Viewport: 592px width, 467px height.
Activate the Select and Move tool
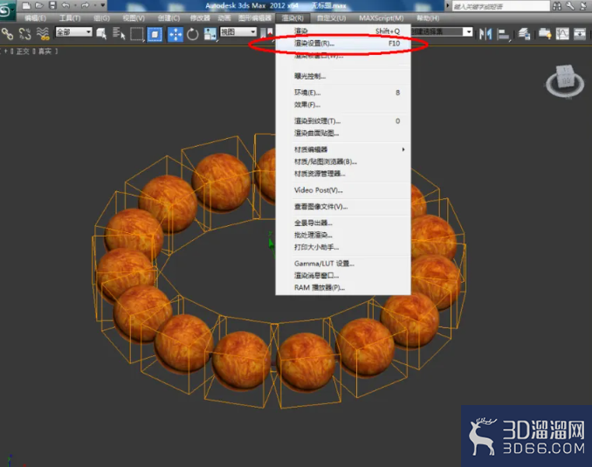coord(176,34)
